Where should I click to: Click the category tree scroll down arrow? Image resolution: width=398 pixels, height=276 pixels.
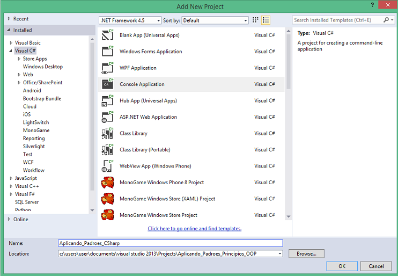pyautogui.click(x=92, y=210)
